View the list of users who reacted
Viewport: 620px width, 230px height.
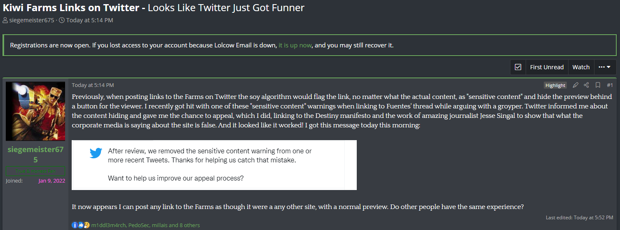pyautogui.click(x=145, y=225)
